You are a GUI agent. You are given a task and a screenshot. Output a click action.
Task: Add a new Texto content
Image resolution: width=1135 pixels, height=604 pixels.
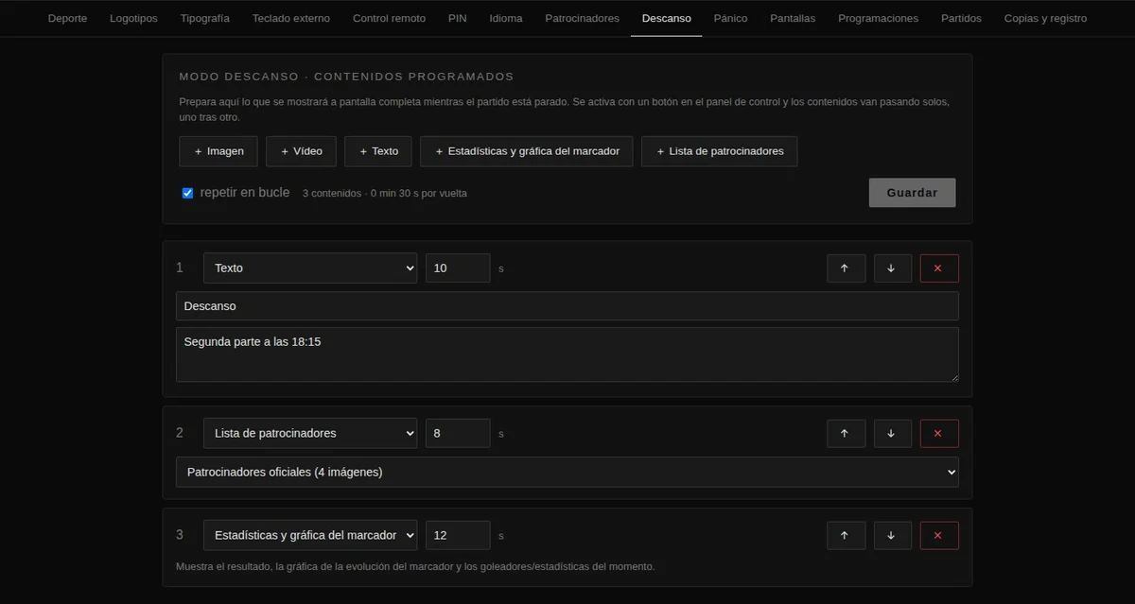(378, 151)
